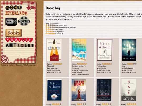Click the Nine star rating

point(132,64)
